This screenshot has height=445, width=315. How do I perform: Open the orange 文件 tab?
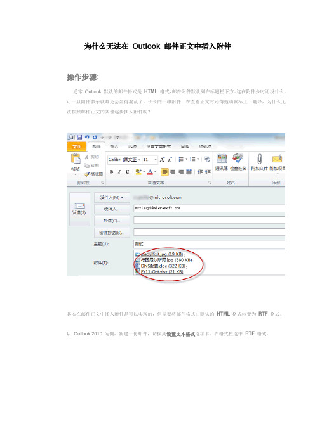click(x=77, y=146)
